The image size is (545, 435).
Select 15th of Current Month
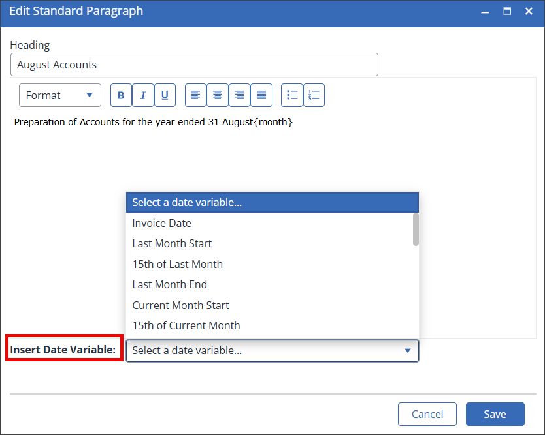pos(186,325)
